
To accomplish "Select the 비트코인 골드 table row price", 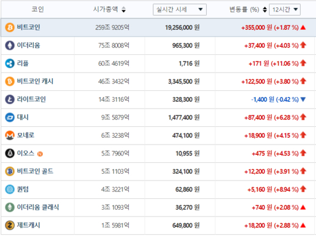I will pos(186,171).
